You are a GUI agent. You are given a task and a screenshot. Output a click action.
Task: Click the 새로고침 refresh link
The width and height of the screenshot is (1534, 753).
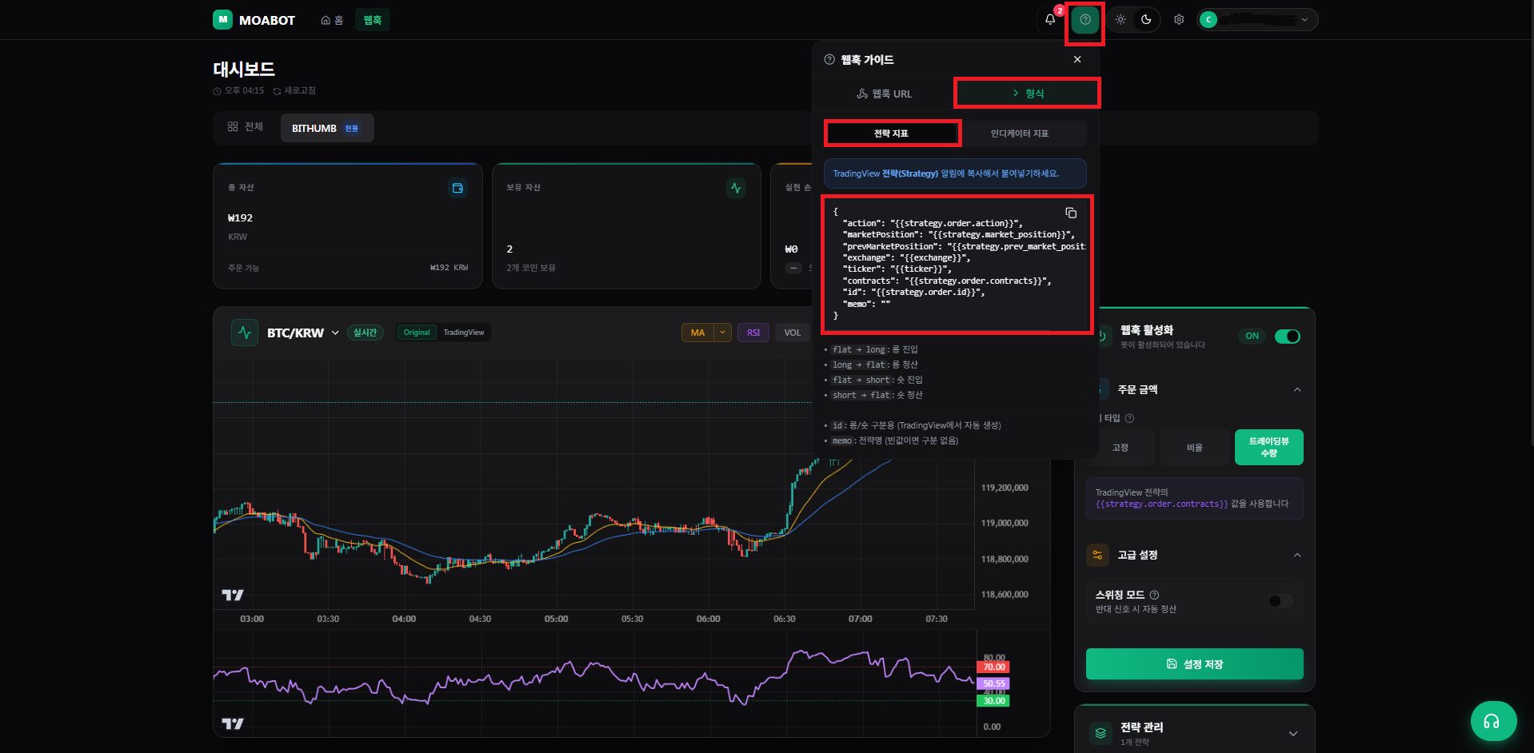(294, 90)
